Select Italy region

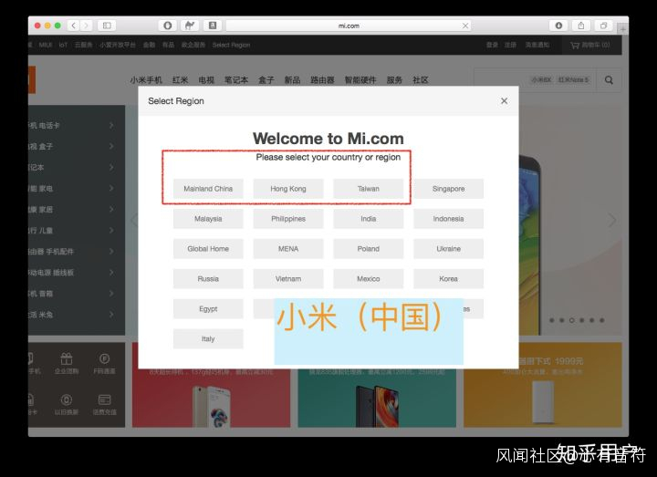pyautogui.click(x=208, y=338)
